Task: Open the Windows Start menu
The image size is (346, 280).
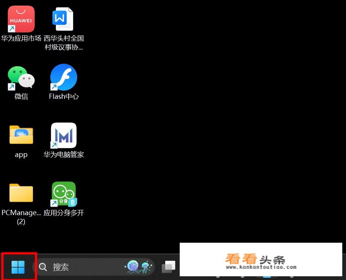Action: [x=18, y=267]
